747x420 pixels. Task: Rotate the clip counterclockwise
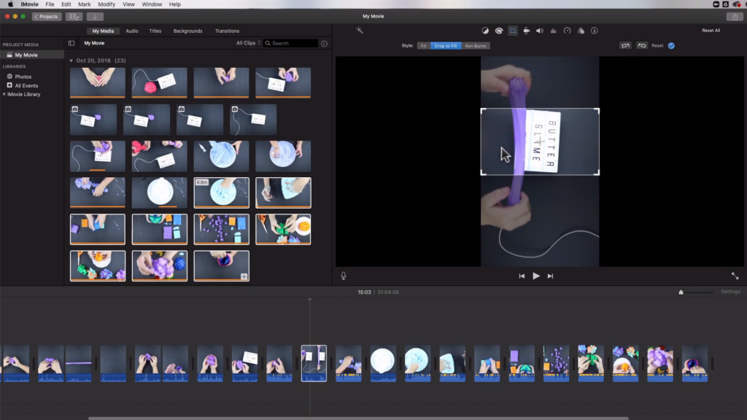[641, 45]
